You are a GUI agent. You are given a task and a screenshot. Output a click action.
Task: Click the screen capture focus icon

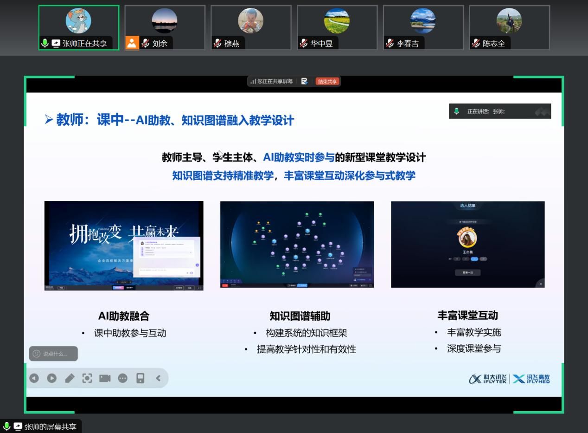coord(87,378)
